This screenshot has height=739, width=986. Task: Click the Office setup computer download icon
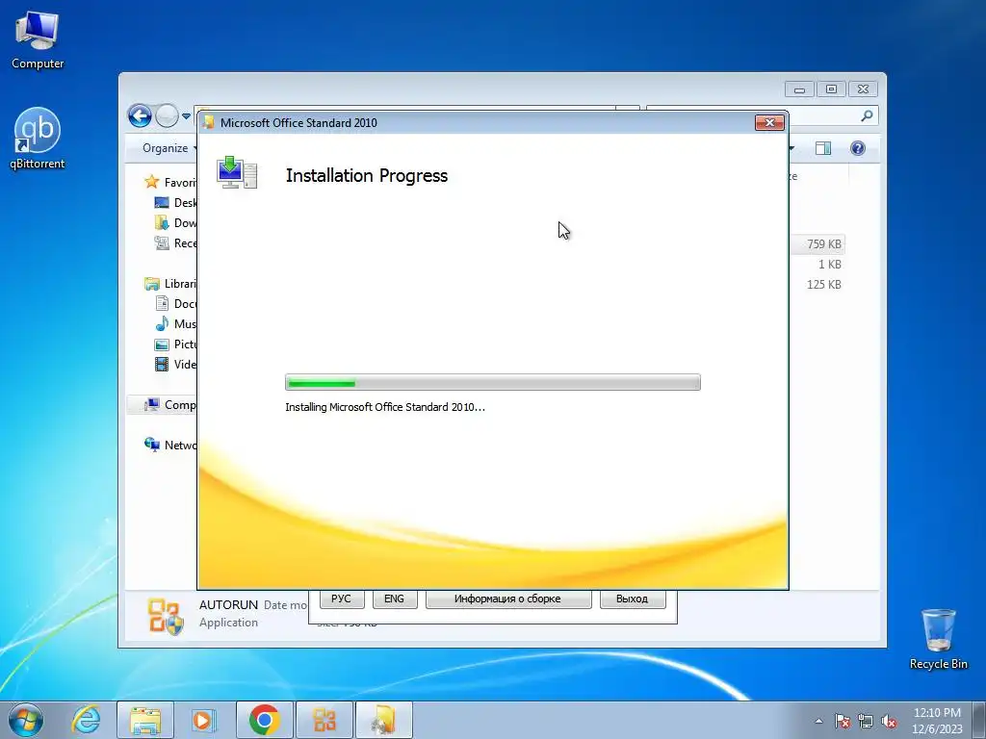pos(237,172)
